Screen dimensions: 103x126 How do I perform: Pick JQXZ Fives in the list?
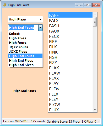point(25,51)
